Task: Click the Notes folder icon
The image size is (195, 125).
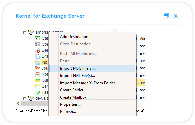Action: [x=37, y=74]
